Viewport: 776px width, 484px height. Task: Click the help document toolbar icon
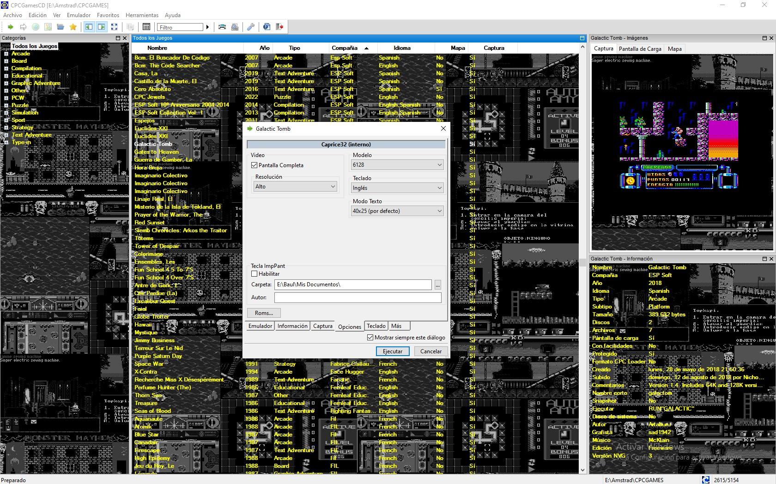click(x=267, y=27)
